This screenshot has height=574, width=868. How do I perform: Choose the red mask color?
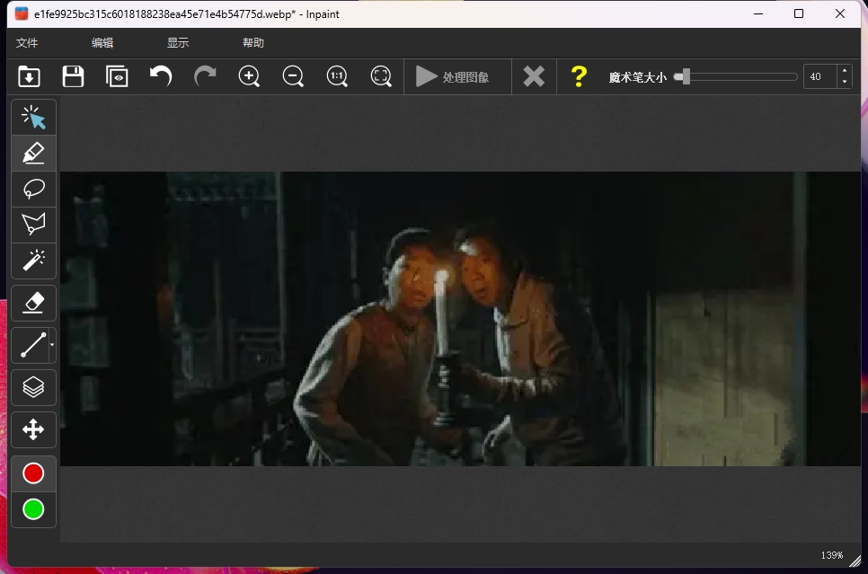coord(33,473)
